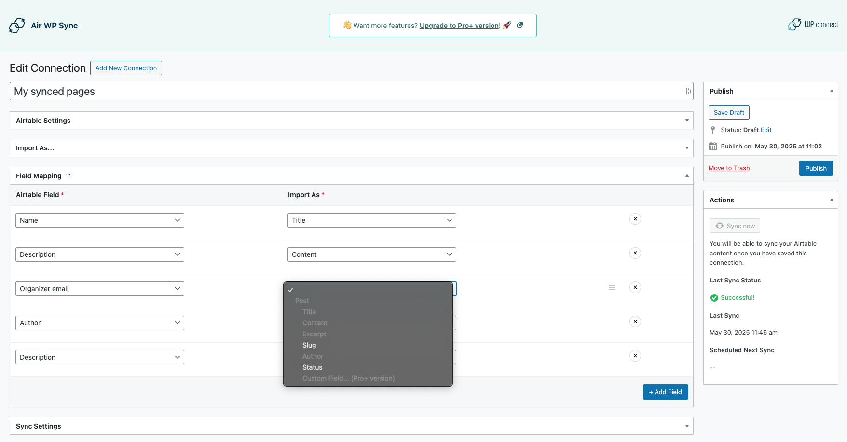Remove the Organizer email mapping row
Image resolution: width=847 pixels, height=442 pixels.
[x=635, y=287]
